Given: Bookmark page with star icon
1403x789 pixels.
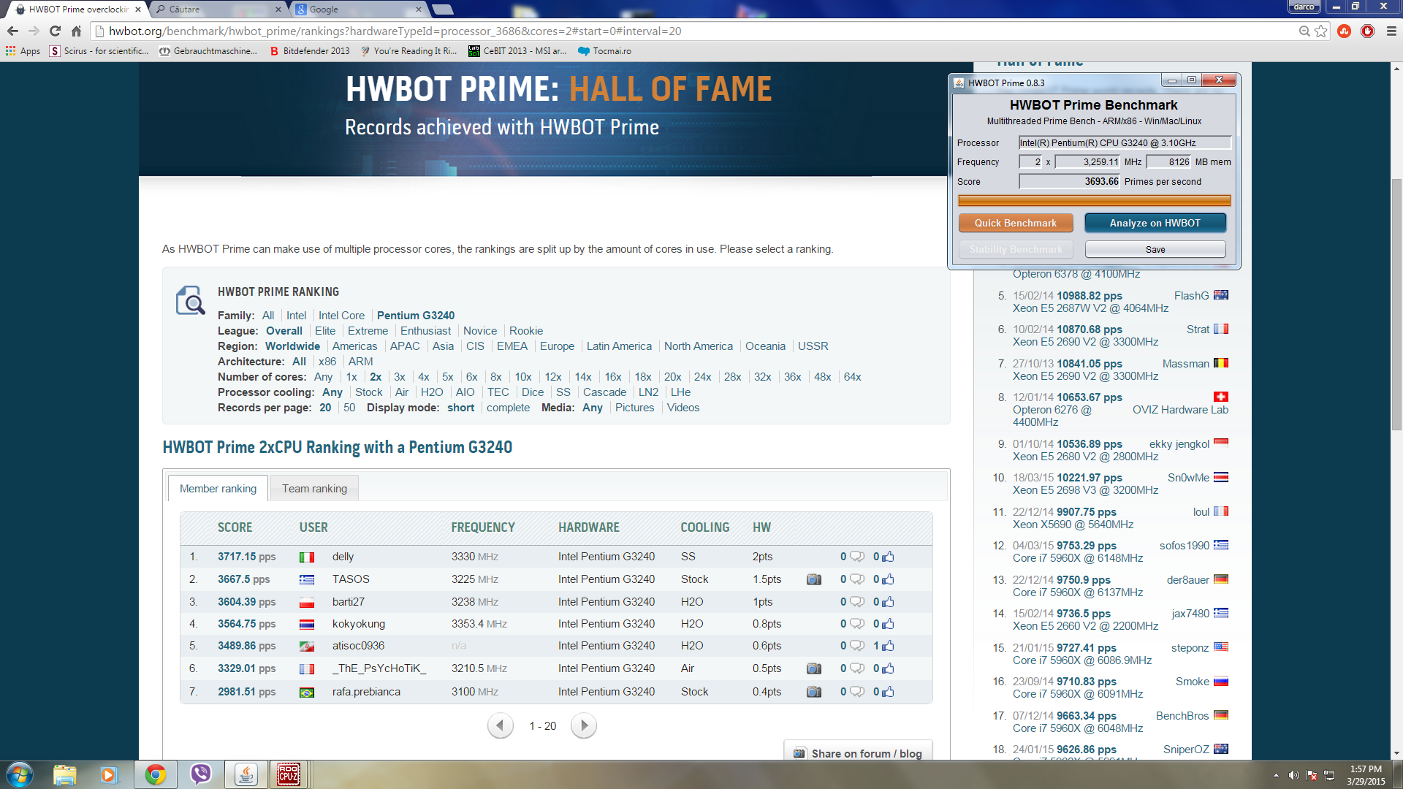Looking at the screenshot, I should click(x=1320, y=31).
